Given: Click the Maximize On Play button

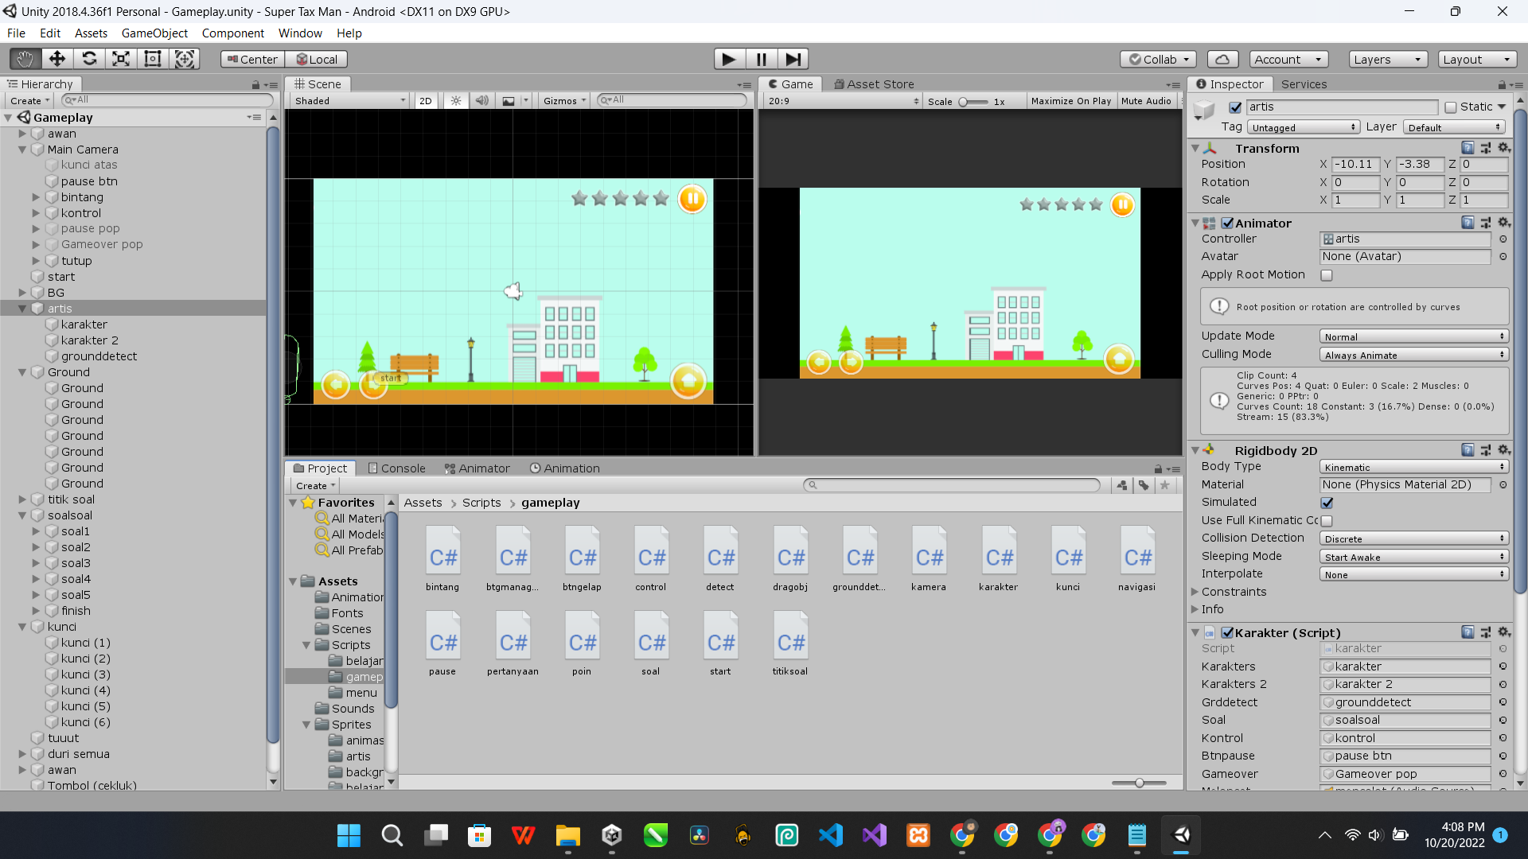Looking at the screenshot, I should pos(1070,101).
